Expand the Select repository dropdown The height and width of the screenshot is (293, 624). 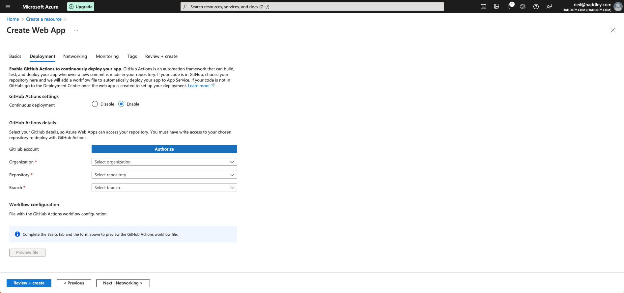[164, 175]
